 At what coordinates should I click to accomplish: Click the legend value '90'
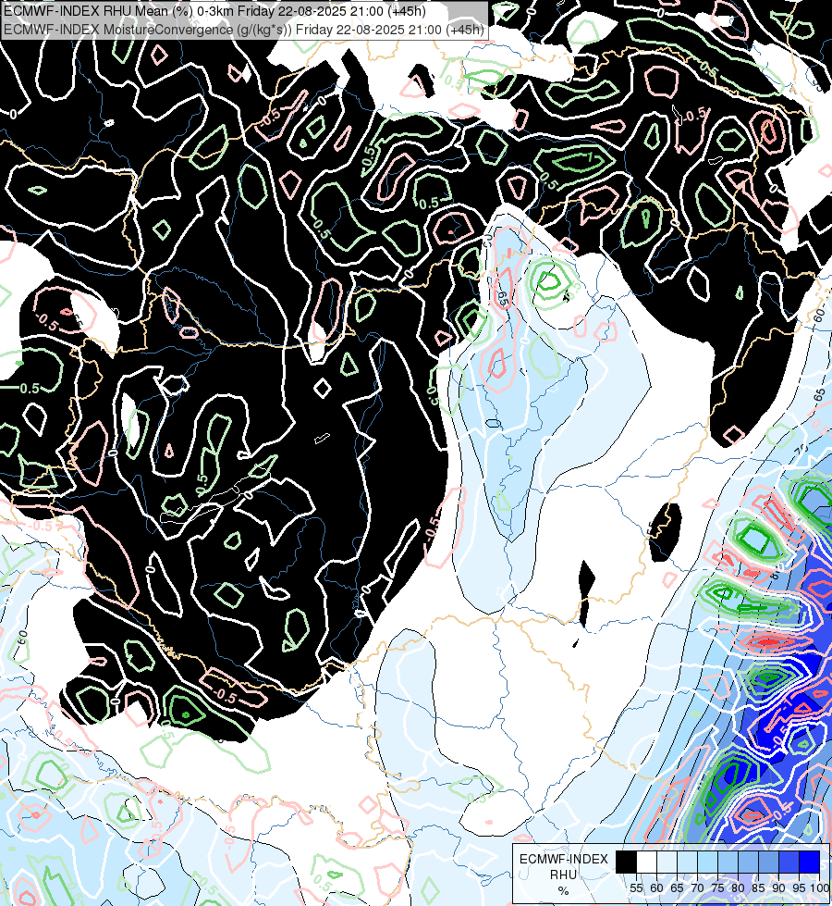click(x=779, y=888)
